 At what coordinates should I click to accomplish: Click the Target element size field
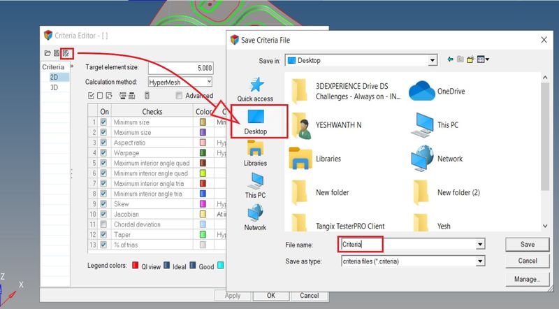tap(181, 68)
